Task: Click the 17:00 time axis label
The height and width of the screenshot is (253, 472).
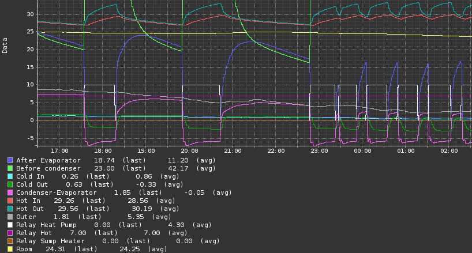Action: click(x=59, y=150)
